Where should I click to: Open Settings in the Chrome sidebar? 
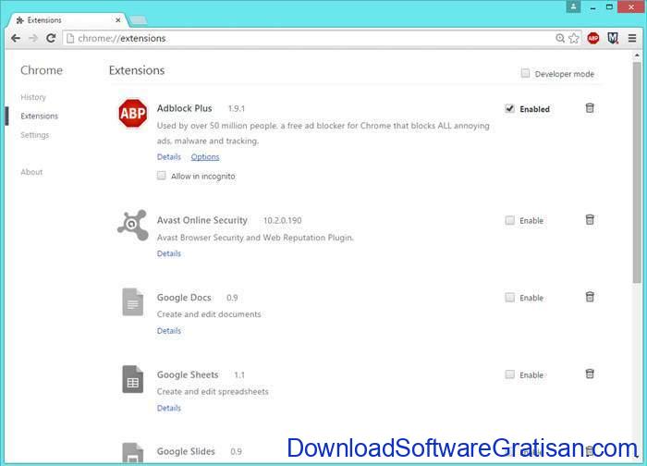click(35, 135)
